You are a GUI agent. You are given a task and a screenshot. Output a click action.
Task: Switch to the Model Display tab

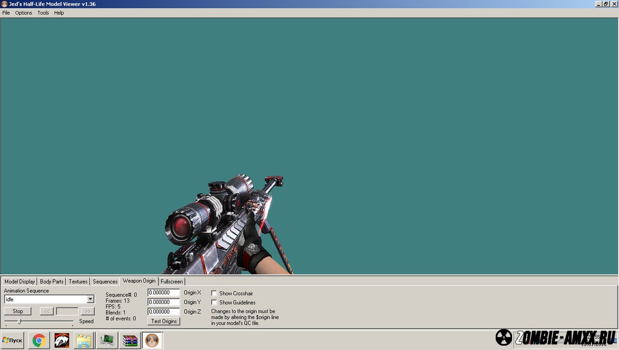(20, 281)
